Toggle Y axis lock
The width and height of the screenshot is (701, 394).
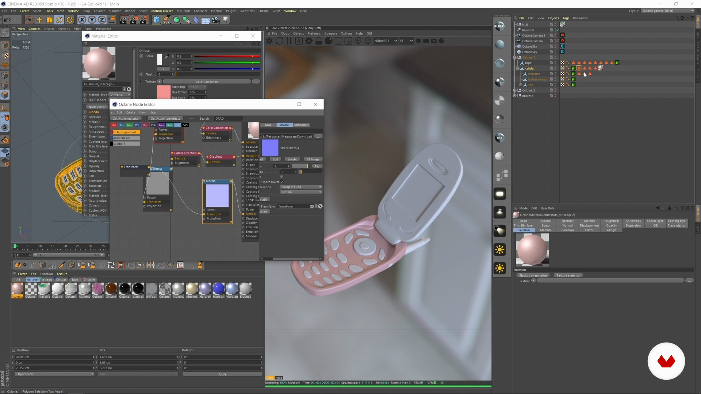point(92,20)
